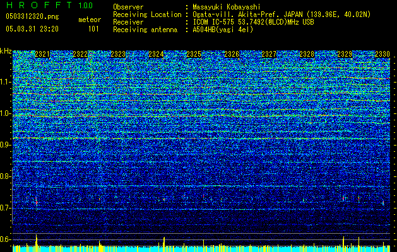Click the 1.1 frequency axis label
The image size is (397, 252).
pos(6,82)
